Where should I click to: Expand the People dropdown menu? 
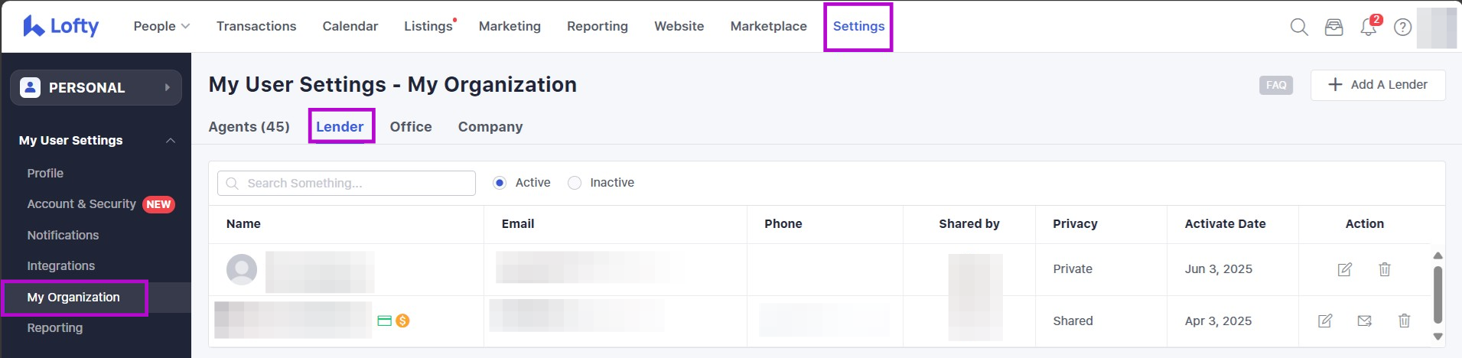(161, 26)
